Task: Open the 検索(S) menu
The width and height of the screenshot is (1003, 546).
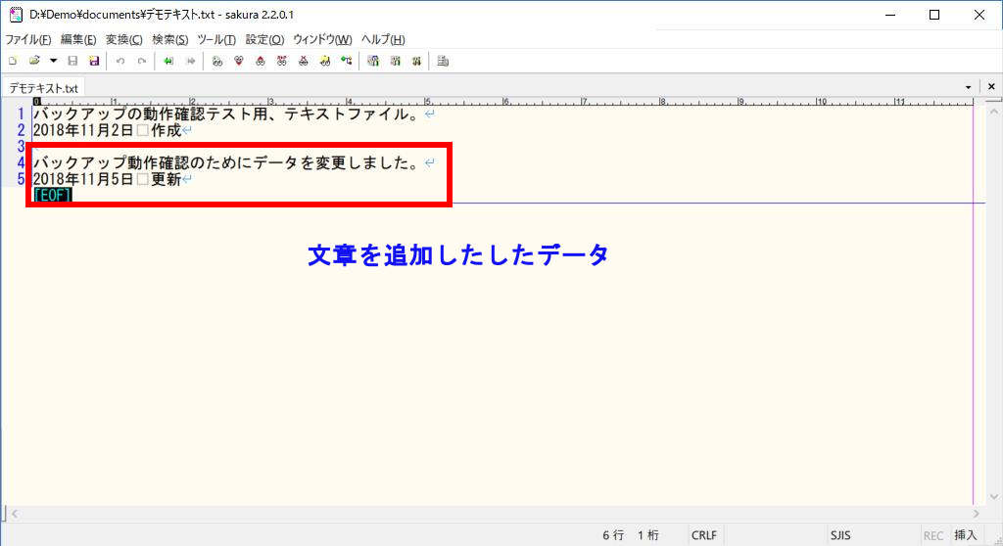Action: pos(169,39)
